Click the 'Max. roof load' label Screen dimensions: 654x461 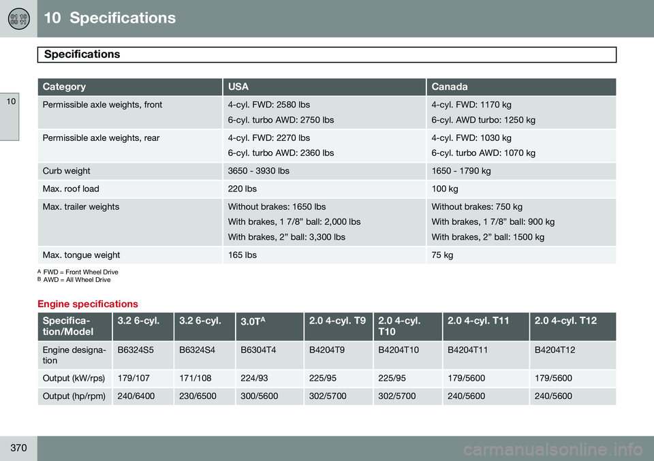tap(71, 189)
